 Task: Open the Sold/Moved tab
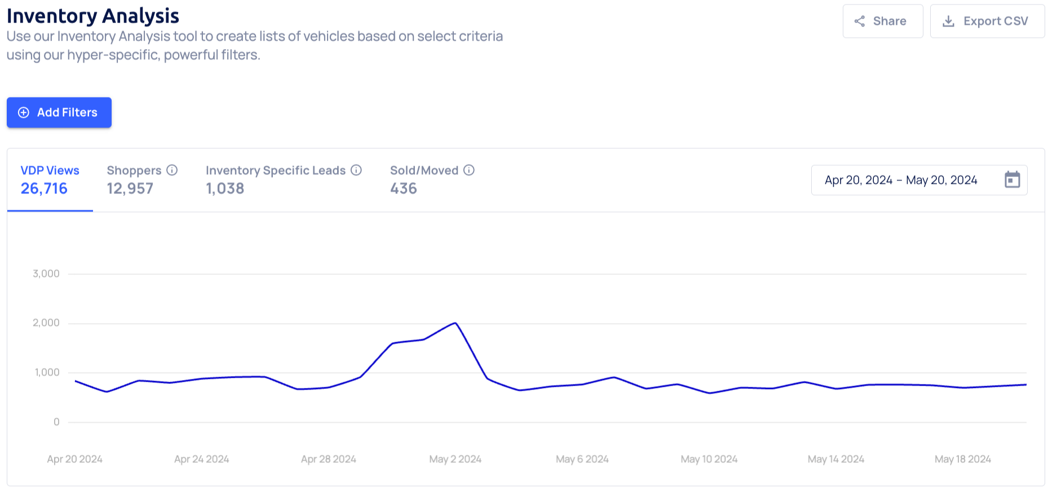tap(424, 179)
